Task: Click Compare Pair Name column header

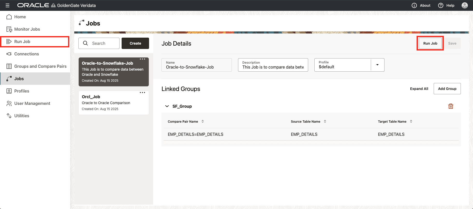Action: pos(183,121)
